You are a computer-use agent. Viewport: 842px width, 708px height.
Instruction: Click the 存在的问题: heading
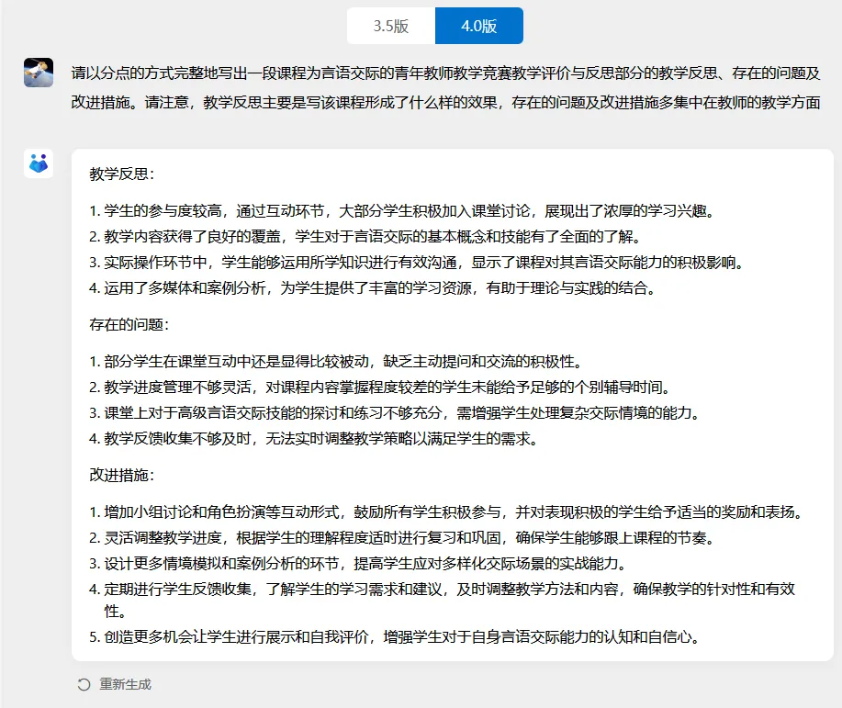tap(129, 324)
